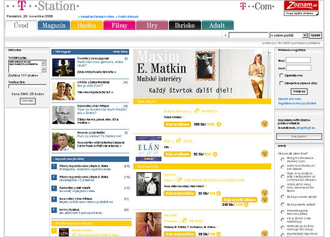Add Elán Gold album to cart icon
This screenshot has width=330, height=237.
tap(265, 154)
